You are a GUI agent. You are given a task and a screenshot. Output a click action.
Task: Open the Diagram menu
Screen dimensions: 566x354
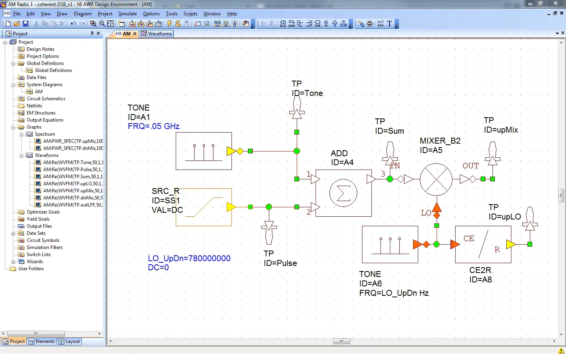tap(83, 14)
